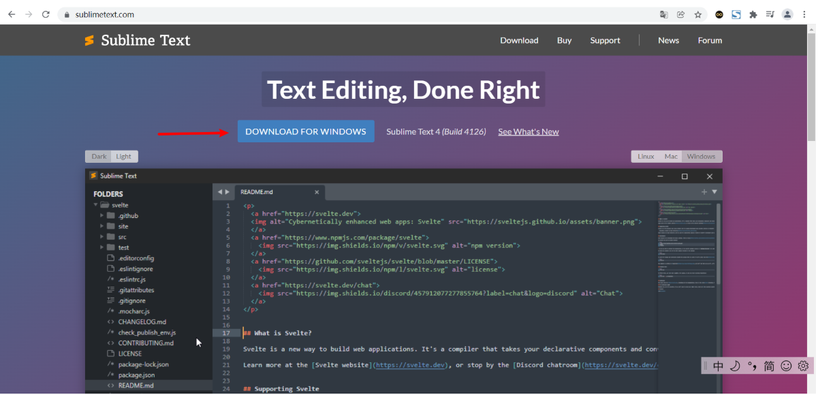The height and width of the screenshot is (395, 818).
Task: Share this page from the address bar
Action: pos(681,14)
